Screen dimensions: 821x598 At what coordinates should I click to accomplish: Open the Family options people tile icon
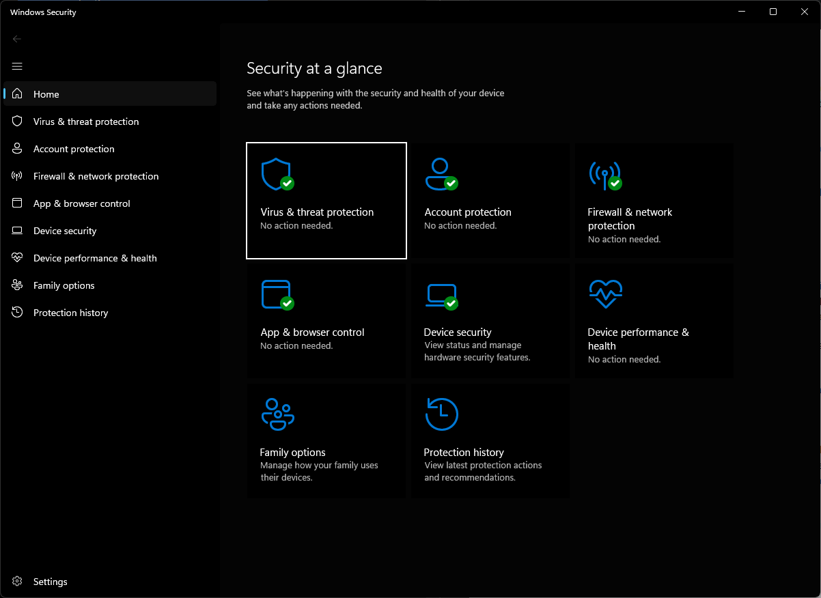click(277, 414)
